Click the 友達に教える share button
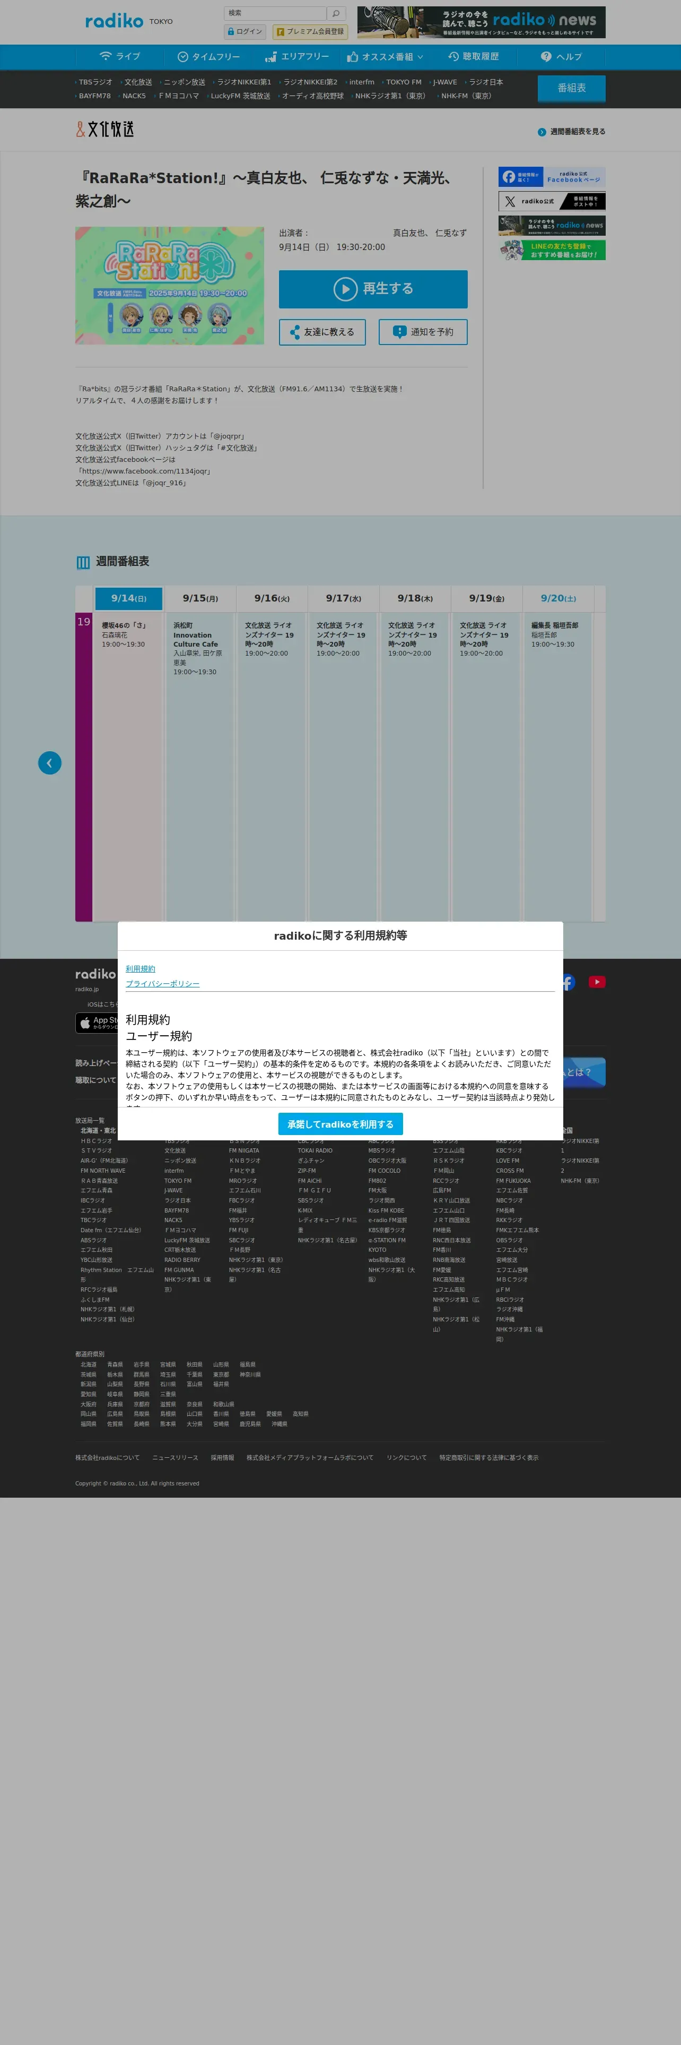 tap(322, 332)
